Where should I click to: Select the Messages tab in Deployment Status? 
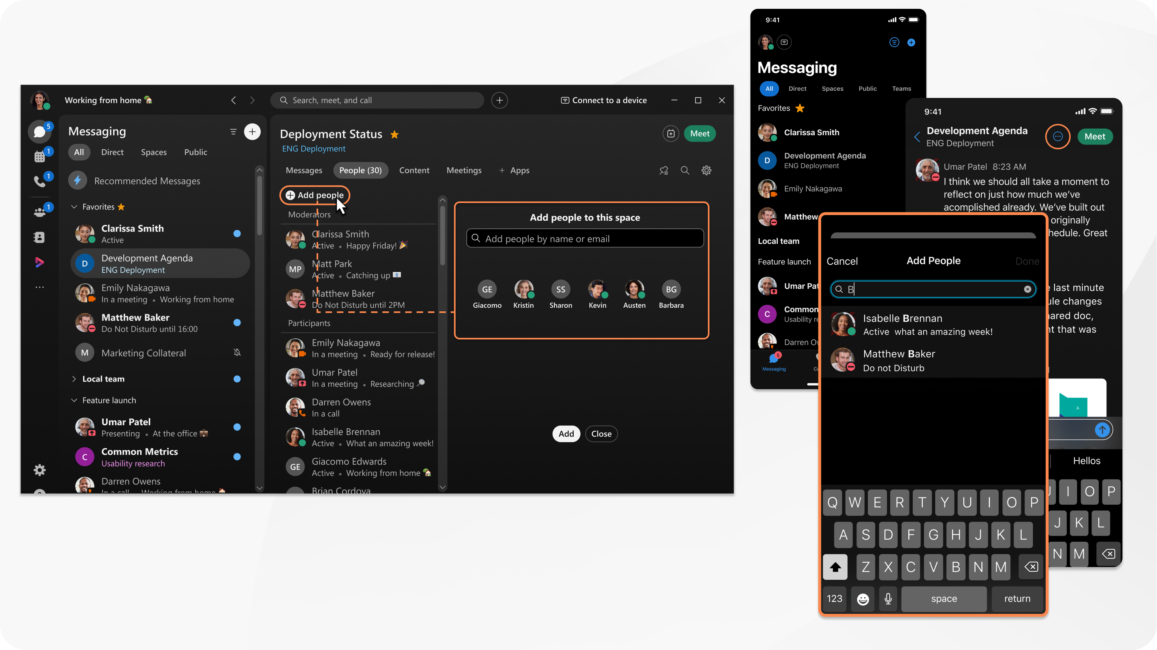(x=304, y=170)
